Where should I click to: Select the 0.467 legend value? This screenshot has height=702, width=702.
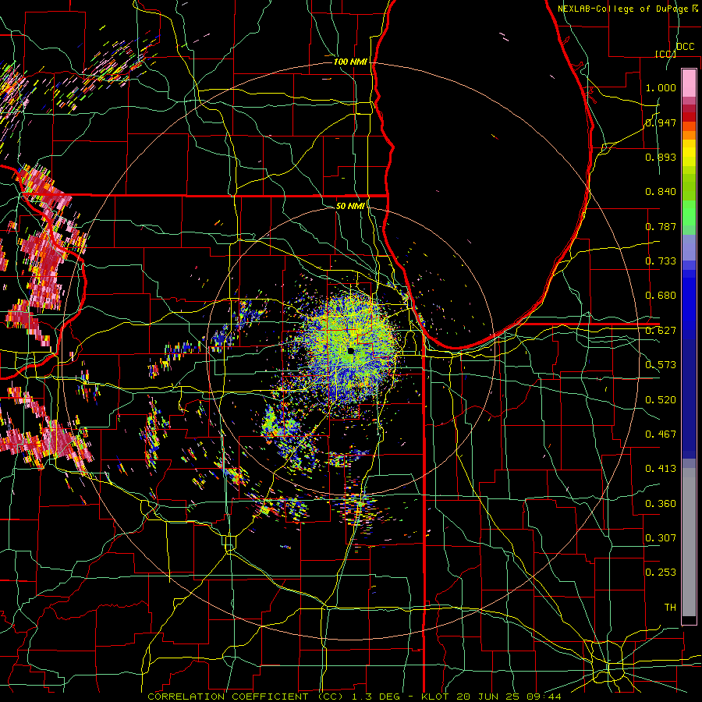(661, 434)
